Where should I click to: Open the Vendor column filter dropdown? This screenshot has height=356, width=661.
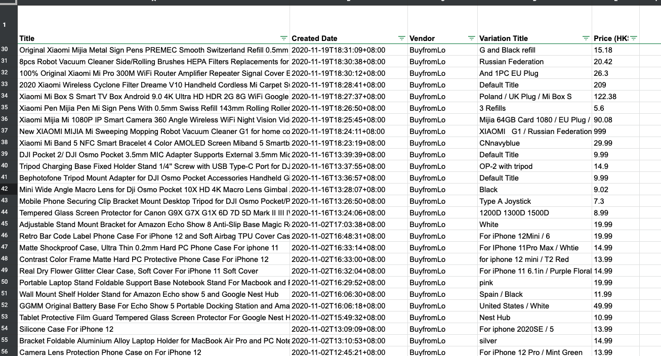[472, 38]
